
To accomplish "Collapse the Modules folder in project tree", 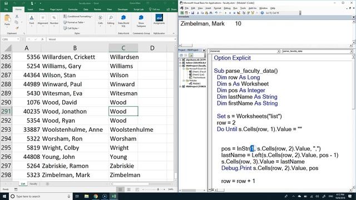I will click(x=184, y=81).
